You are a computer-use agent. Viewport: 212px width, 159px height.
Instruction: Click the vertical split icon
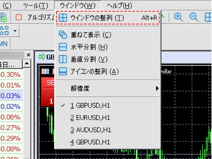(63, 59)
